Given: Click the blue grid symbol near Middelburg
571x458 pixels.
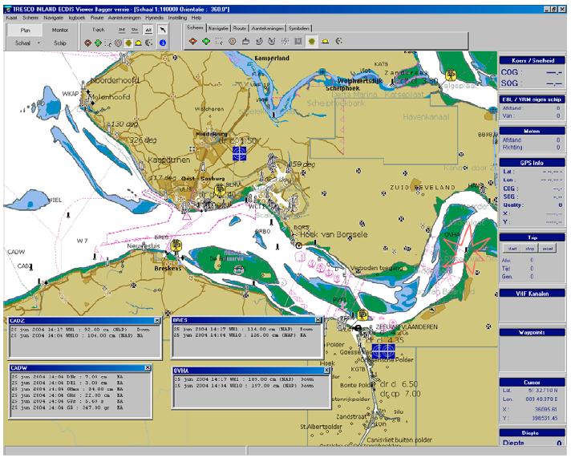Looking at the screenshot, I should tap(239, 150).
